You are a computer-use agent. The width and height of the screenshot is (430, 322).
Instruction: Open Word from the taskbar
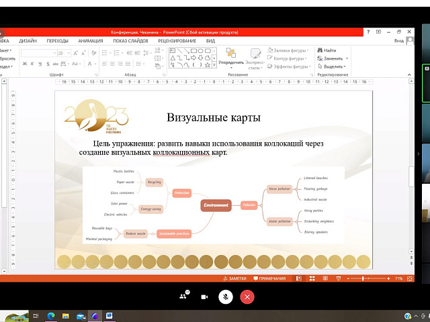[x=109, y=315]
